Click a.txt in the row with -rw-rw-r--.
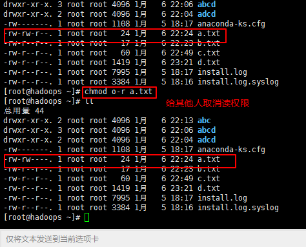Image resolution: width=306 pixels, height=247 pixels. [x=209, y=34]
